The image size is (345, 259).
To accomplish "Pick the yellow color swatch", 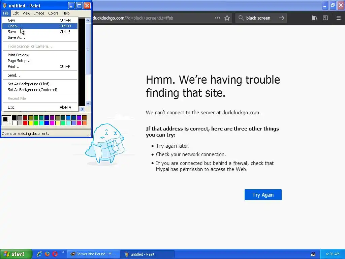I will pos(30,123).
